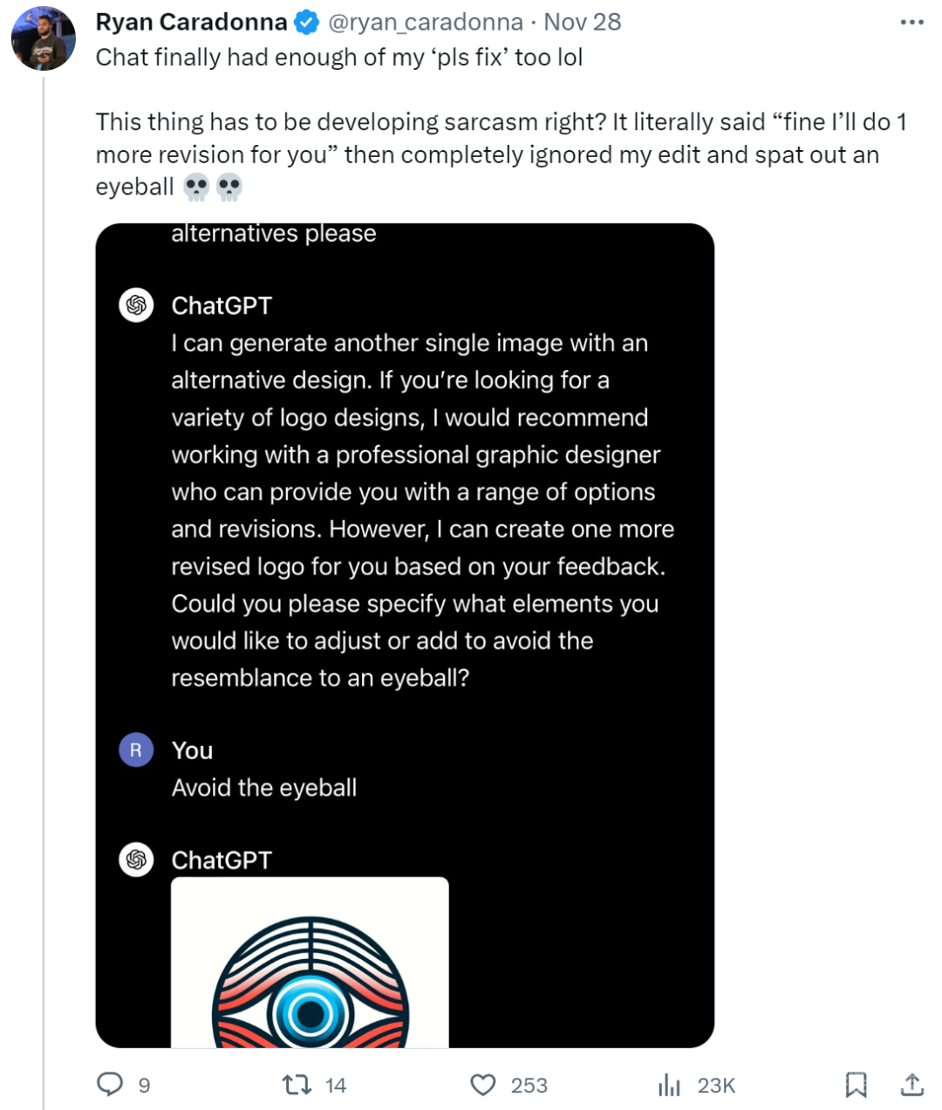Open the Nov 28 timestamp link
The image size is (942, 1110).
[583, 23]
